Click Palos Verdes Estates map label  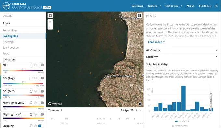tap(119, 76)
